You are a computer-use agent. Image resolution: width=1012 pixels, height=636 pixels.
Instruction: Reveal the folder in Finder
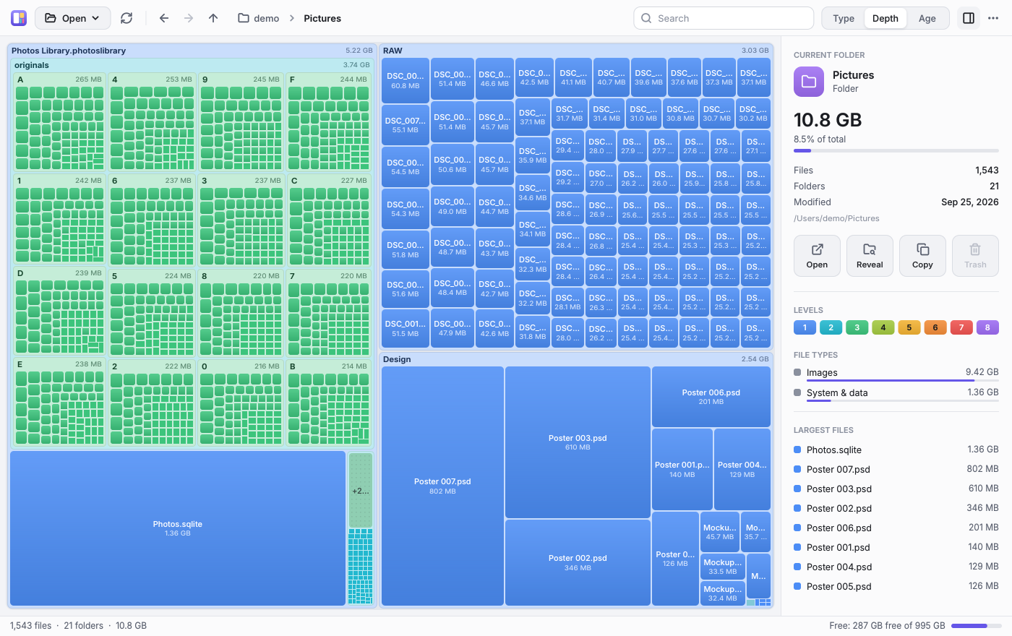pyautogui.click(x=870, y=256)
